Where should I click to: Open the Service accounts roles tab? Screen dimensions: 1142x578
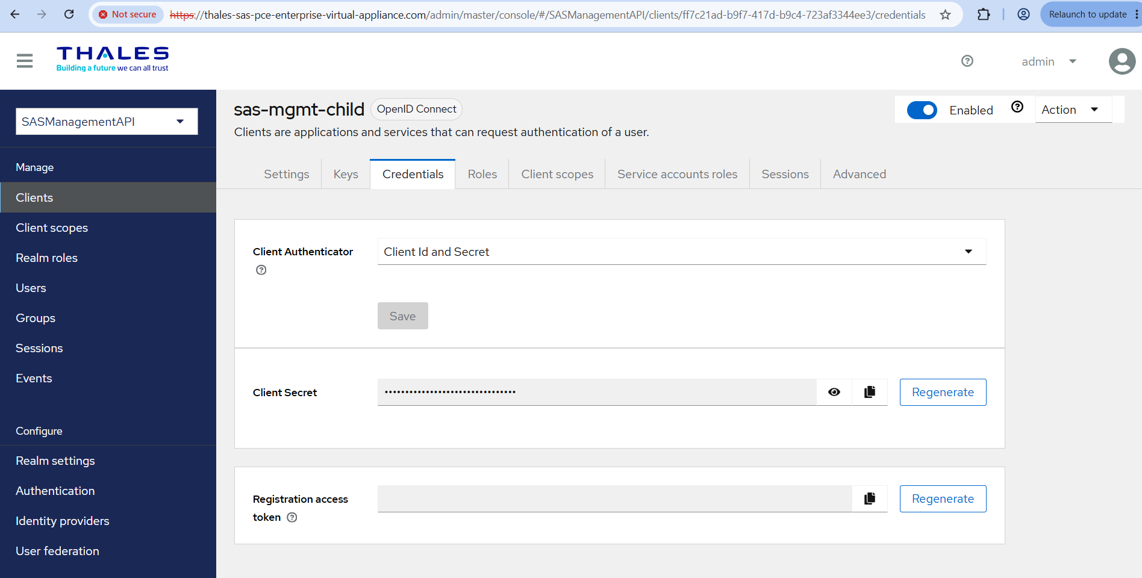pyautogui.click(x=678, y=174)
